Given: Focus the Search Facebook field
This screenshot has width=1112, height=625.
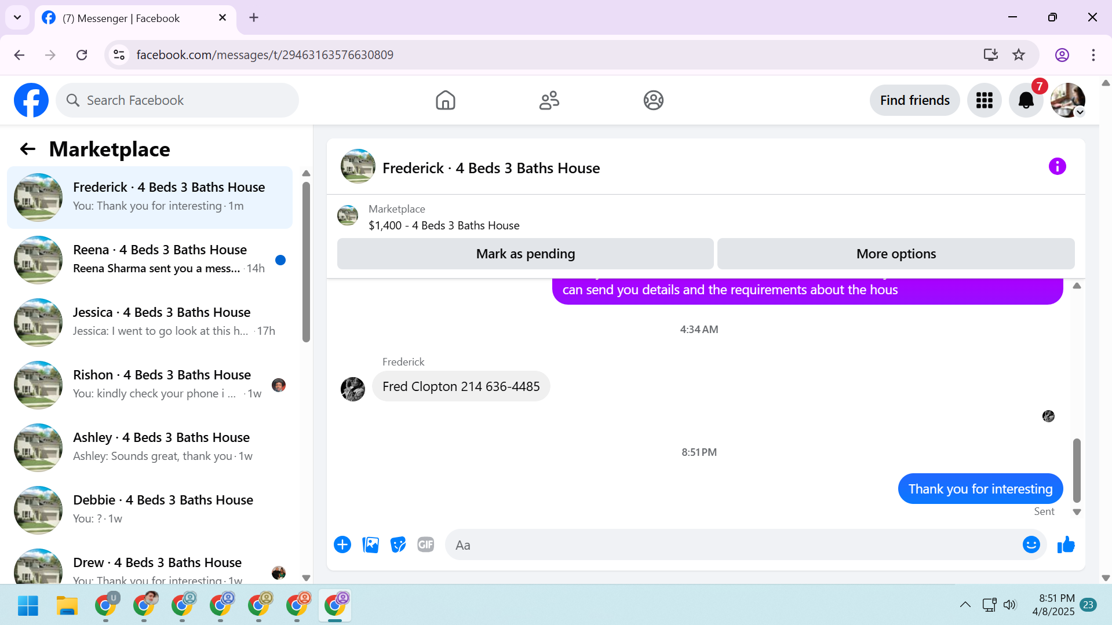Looking at the screenshot, I should tap(177, 100).
